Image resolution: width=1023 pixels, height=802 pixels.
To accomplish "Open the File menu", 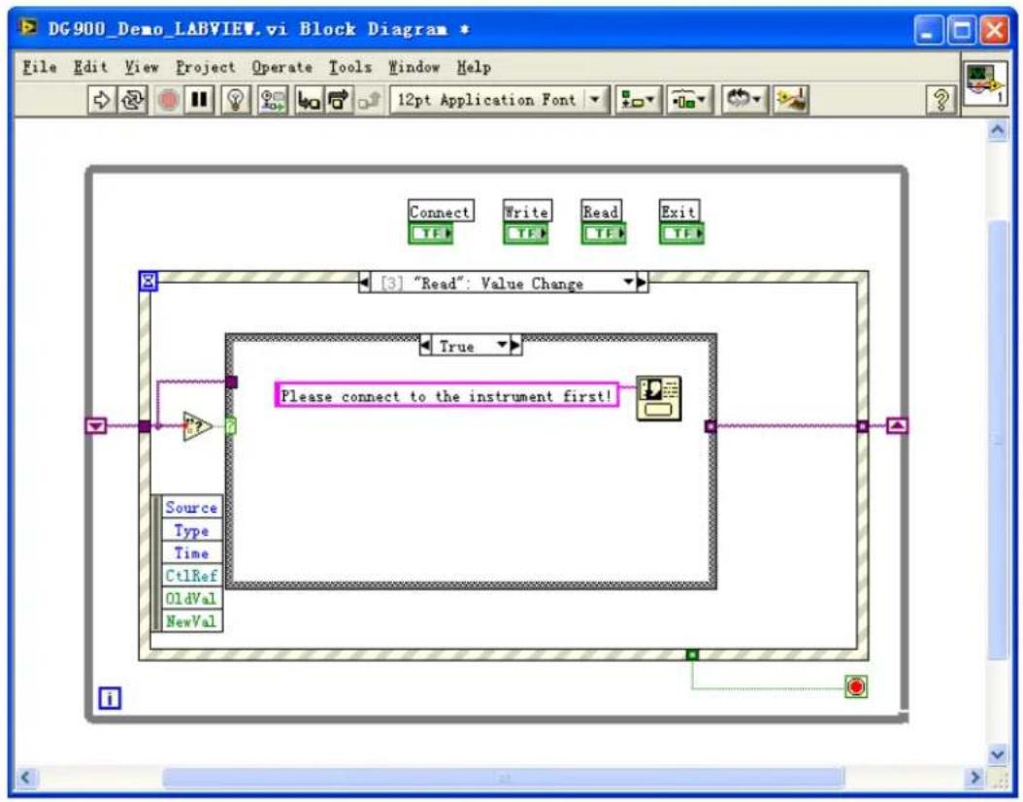I will coord(39,67).
